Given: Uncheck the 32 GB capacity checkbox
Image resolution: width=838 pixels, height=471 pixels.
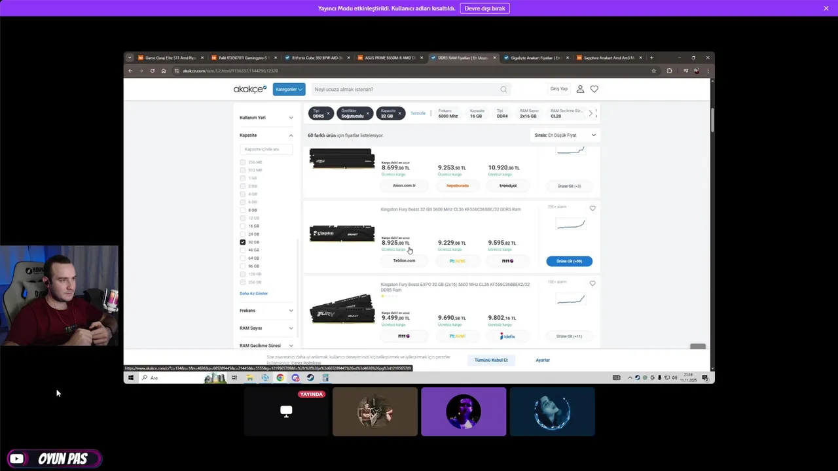Looking at the screenshot, I should [243, 242].
